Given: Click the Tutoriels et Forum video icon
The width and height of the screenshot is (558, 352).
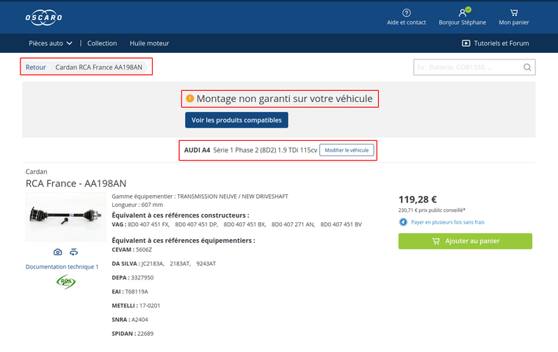Looking at the screenshot, I should point(465,43).
